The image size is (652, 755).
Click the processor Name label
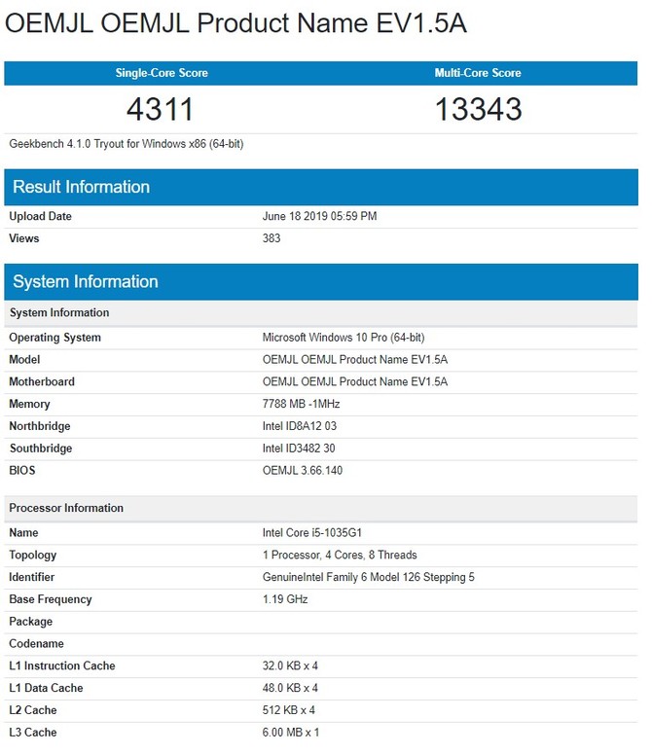click(23, 533)
